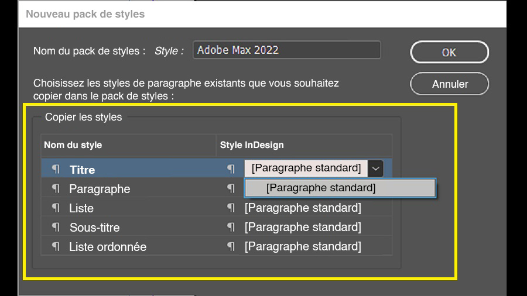Click InDesign-style pilcrow icon in Titre row
The height and width of the screenshot is (296, 527).
click(231, 169)
